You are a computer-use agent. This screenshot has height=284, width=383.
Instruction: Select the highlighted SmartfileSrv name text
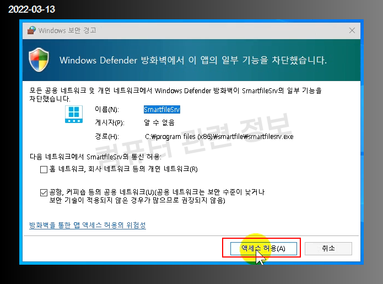click(x=162, y=110)
